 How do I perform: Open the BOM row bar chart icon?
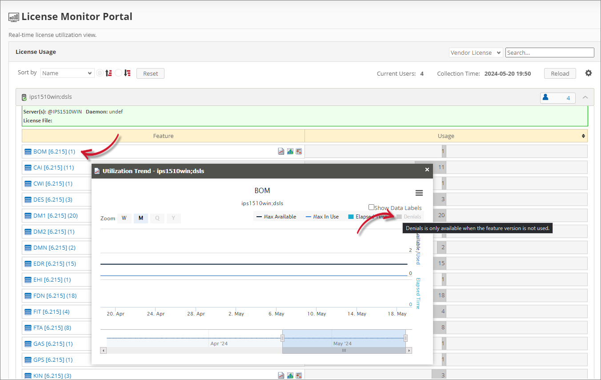pyautogui.click(x=290, y=151)
